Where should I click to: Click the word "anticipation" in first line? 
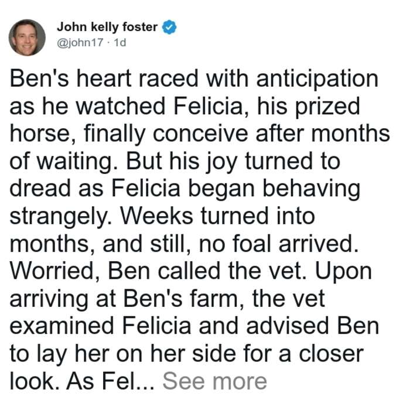[x=317, y=80]
